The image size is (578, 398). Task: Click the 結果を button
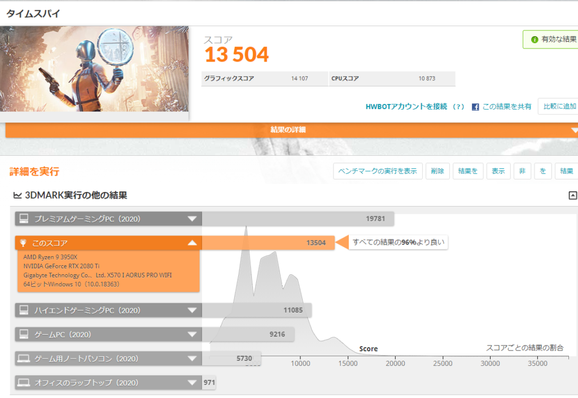[468, 171]
